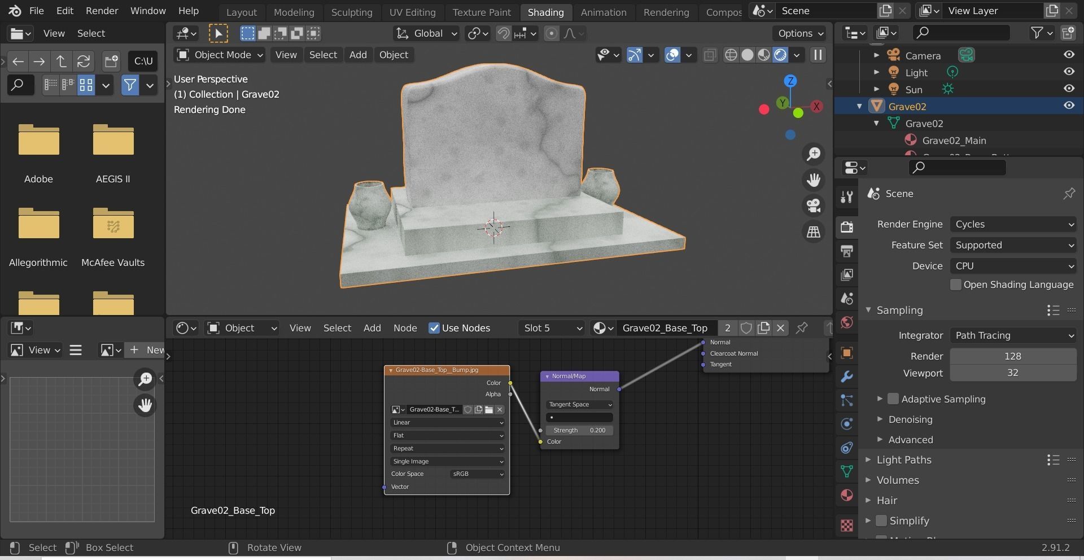Click the Render samples field showing 128
This screenshot has height=560, width=1084.
[x=1013, y=356]
